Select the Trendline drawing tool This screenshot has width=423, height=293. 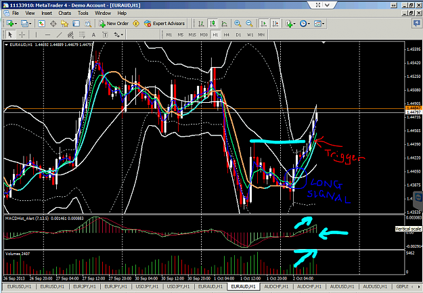coord(59,35)
